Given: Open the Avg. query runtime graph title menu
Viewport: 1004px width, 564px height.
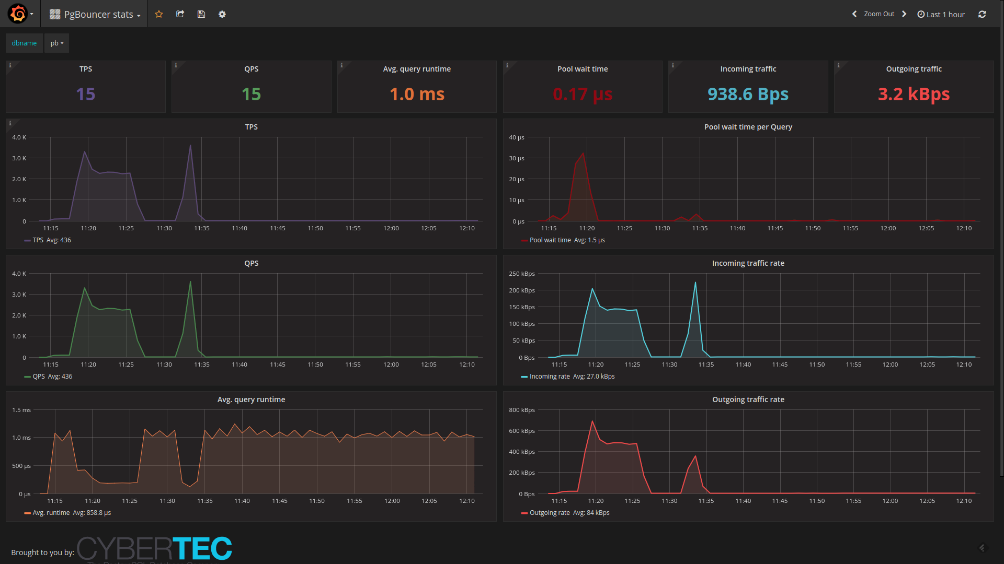Looking at the screenshot, I should [x=251, y=399].
